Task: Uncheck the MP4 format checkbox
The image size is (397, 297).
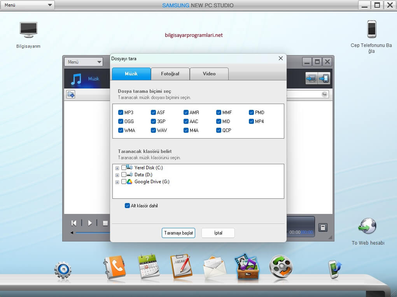Action: (252, 122)
